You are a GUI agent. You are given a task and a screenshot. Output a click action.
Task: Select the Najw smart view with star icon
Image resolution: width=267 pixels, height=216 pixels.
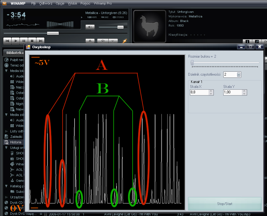17,109
